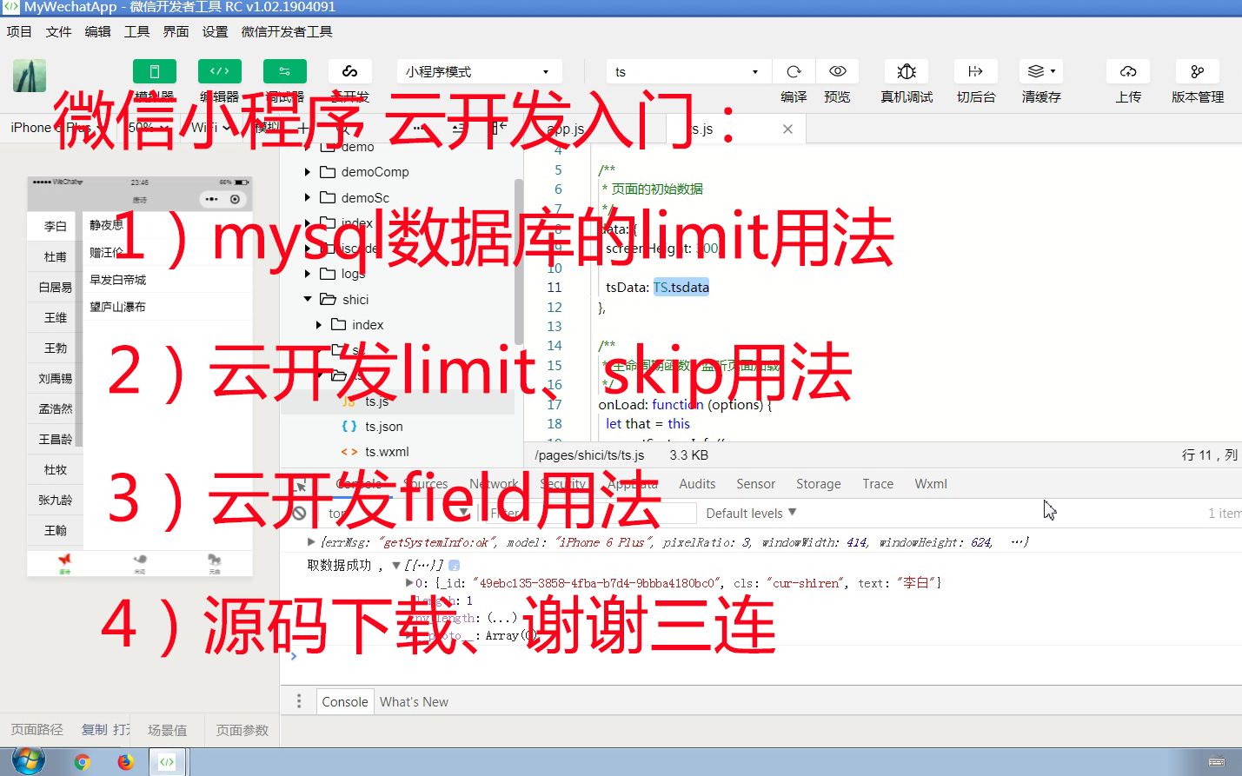The width and height of the screenshot is (1242, 776).
Task: Open the 文件 menu
Action: (58, 31)
